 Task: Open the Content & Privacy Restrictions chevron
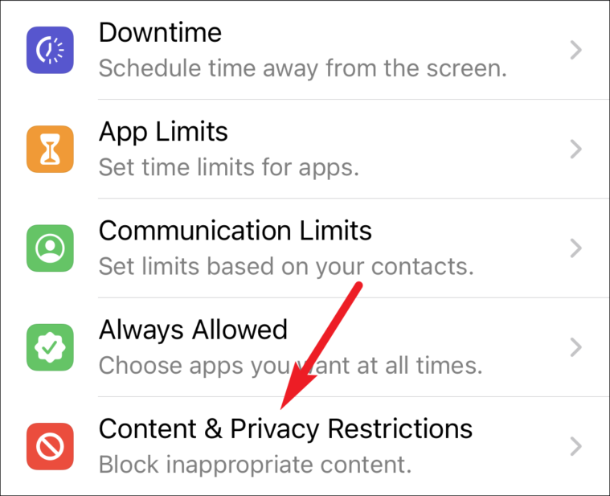coord(576,447)
